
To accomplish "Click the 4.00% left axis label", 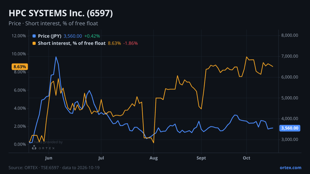I will coord(20,108).
